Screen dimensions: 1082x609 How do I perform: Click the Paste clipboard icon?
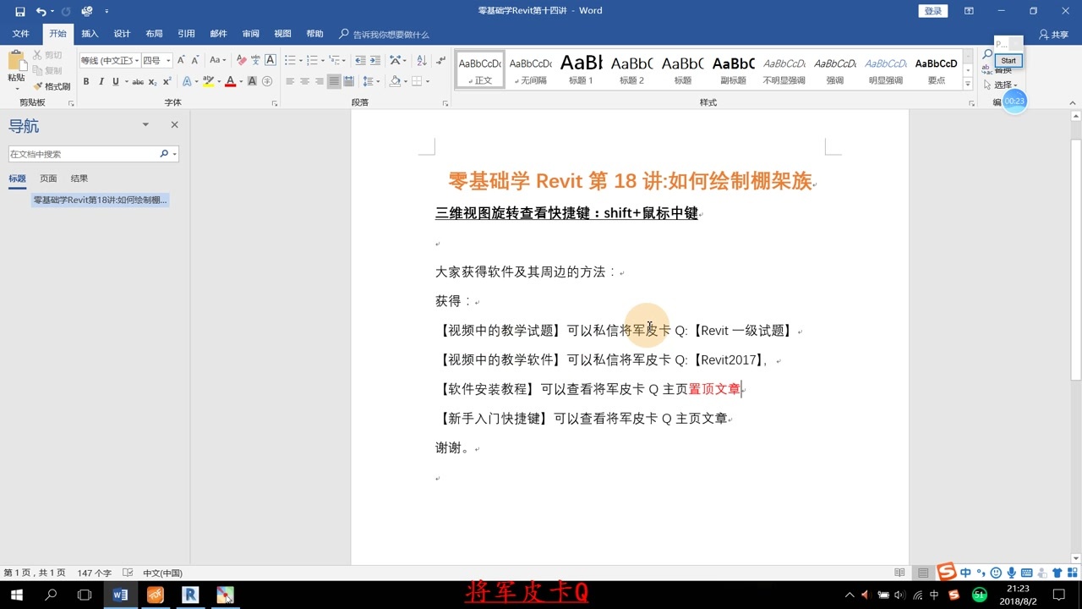click(16, 61)
